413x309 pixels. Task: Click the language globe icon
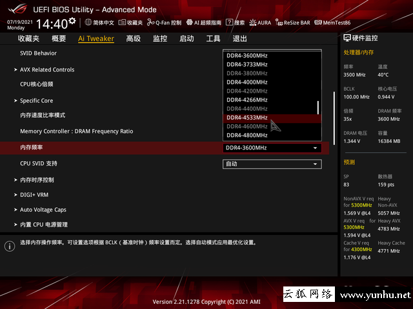[x=88, y=23]
